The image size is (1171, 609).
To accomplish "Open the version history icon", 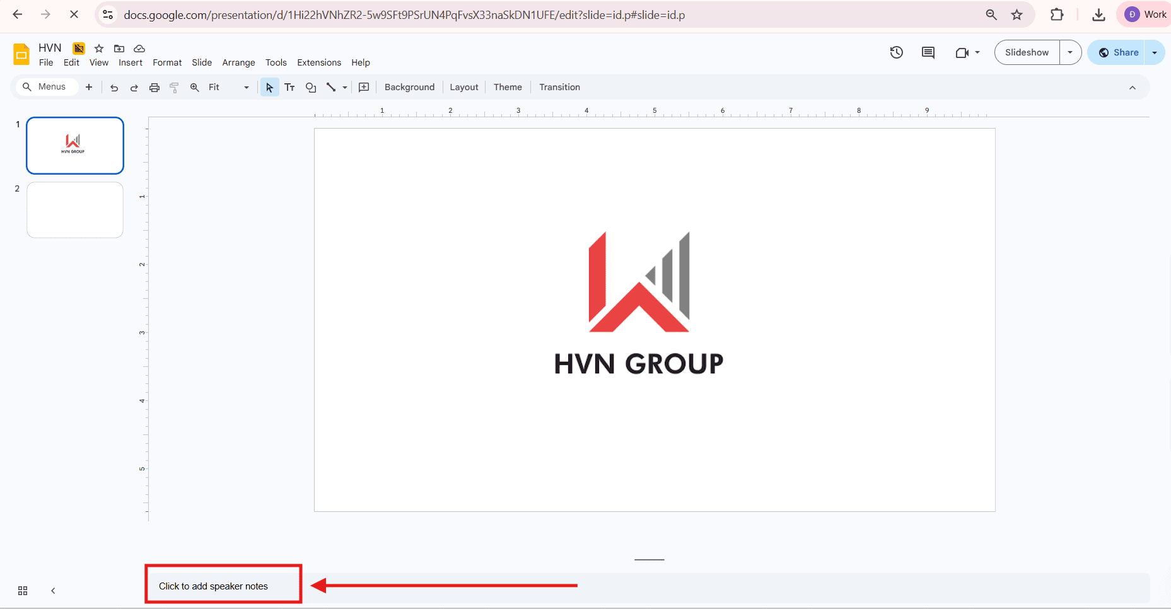I will click(896, 52).
